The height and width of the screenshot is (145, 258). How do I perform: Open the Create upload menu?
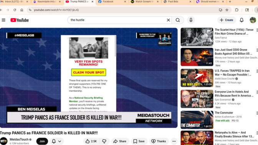[227, 20]
